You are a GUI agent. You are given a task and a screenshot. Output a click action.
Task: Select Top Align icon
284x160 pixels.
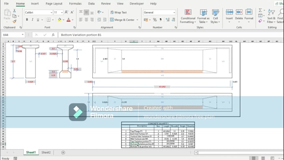[x=81, y=12]
